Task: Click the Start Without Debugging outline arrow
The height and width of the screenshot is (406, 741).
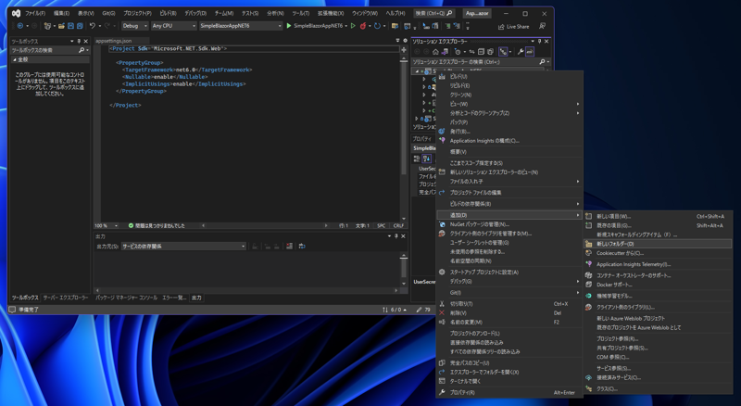Action: pyautogui.click(x=353, y=26)
